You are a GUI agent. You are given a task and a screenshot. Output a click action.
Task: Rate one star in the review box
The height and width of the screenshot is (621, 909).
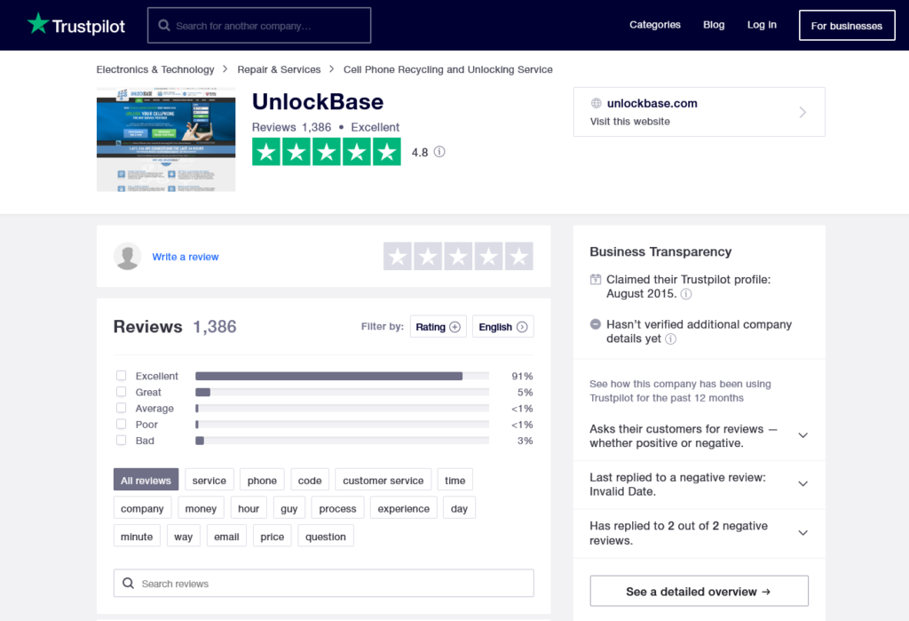coord(398,256)
